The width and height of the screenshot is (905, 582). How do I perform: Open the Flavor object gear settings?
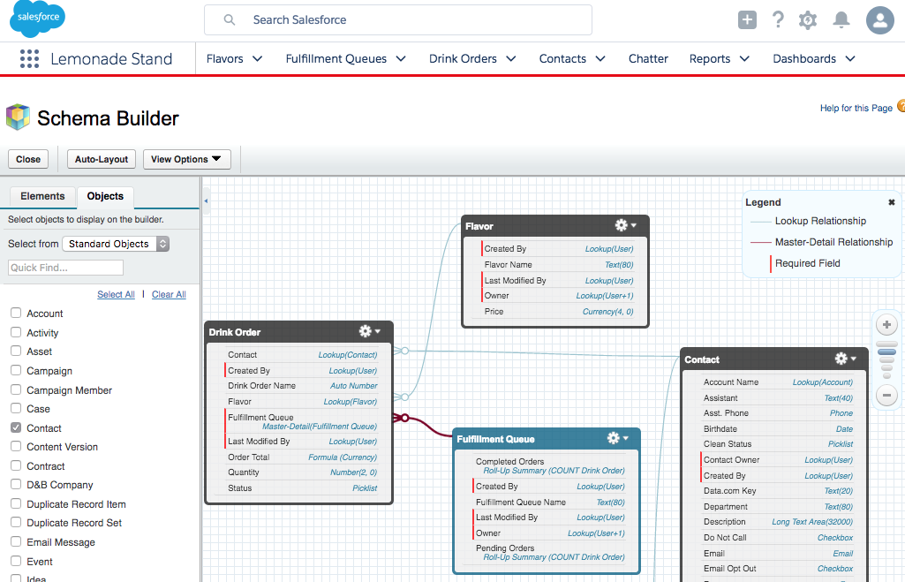point(625,226)
